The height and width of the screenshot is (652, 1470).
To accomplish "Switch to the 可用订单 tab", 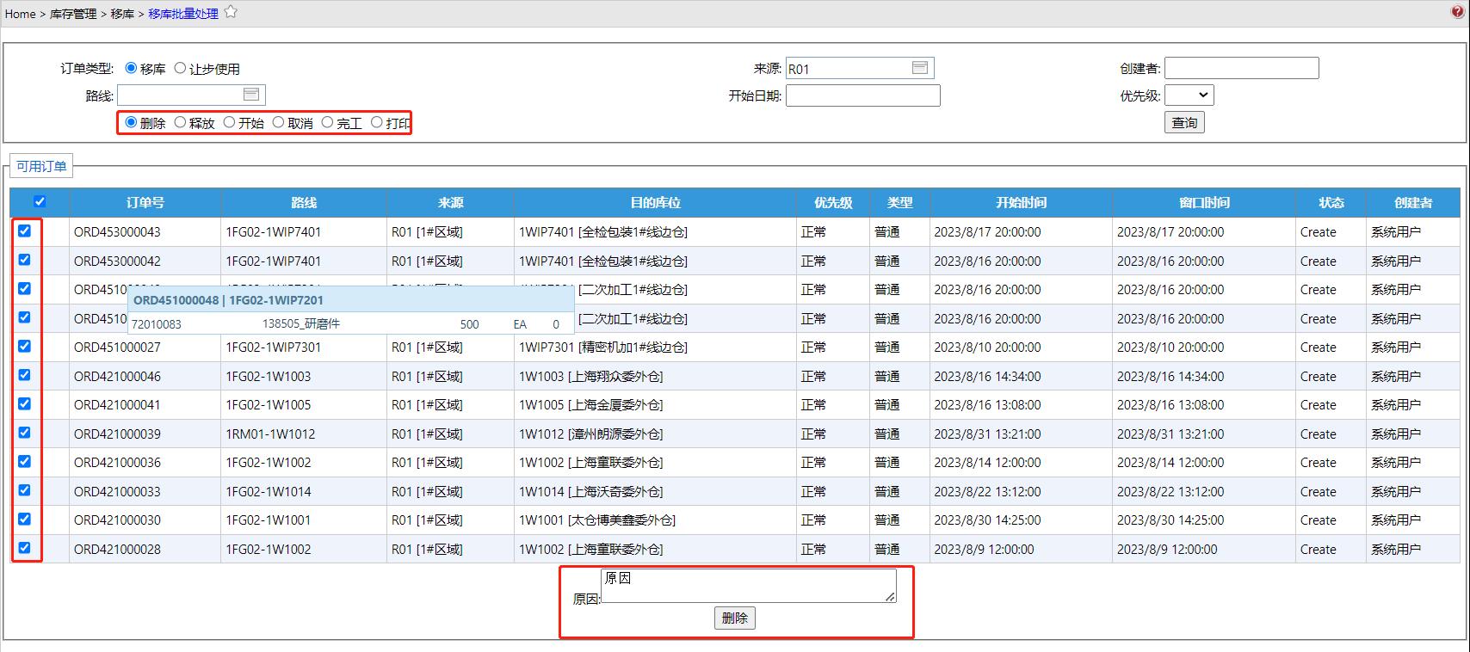I will 41,166.
